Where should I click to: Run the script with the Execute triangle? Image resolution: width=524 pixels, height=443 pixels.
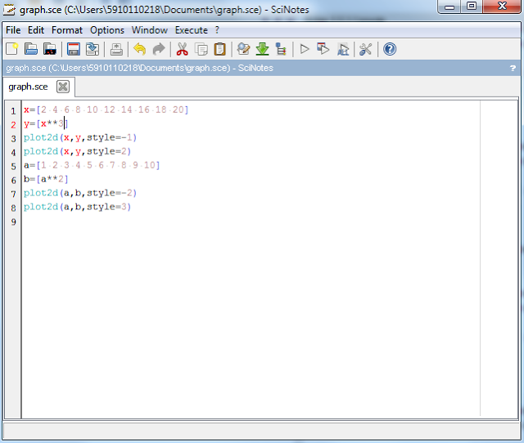pyautogui.click(x=305, y=49)
